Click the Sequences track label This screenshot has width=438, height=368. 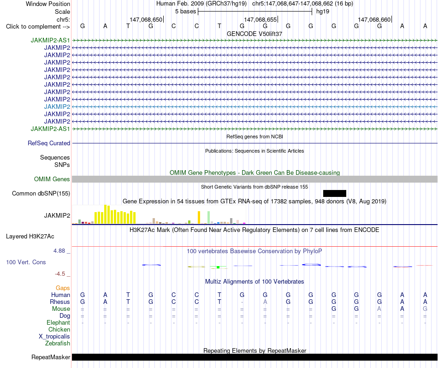(x=55, y=157)
